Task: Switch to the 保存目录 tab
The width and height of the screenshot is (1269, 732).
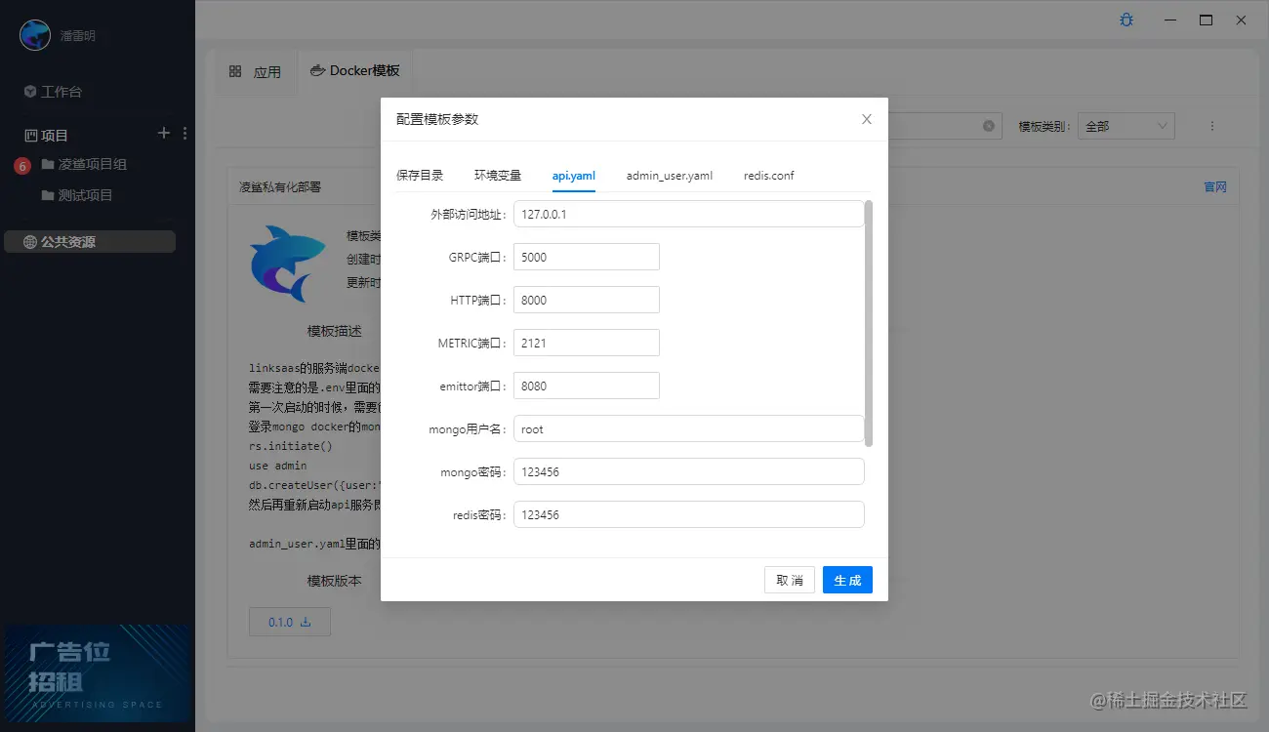Action: pyautogui.click(x=420, y=176)
